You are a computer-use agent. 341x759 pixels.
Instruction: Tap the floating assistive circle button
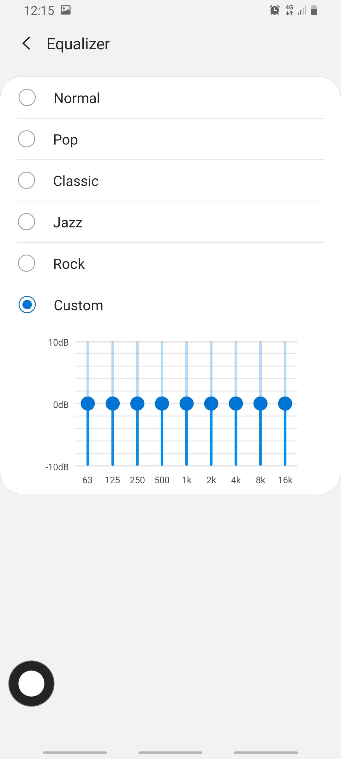(31, 683)
